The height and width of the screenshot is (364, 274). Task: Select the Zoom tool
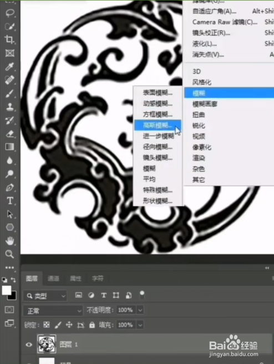click(x=10, y=254)
